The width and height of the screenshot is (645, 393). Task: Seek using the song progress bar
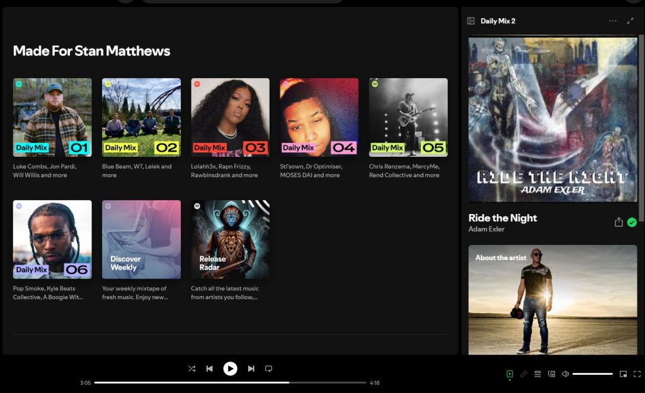tap(230, 383)
